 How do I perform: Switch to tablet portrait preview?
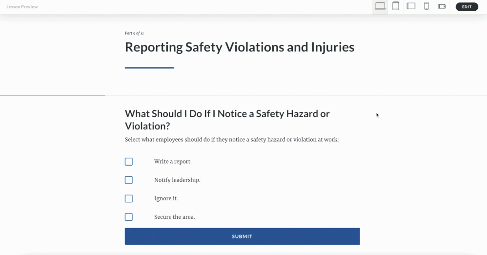click(x=396, y=6)
